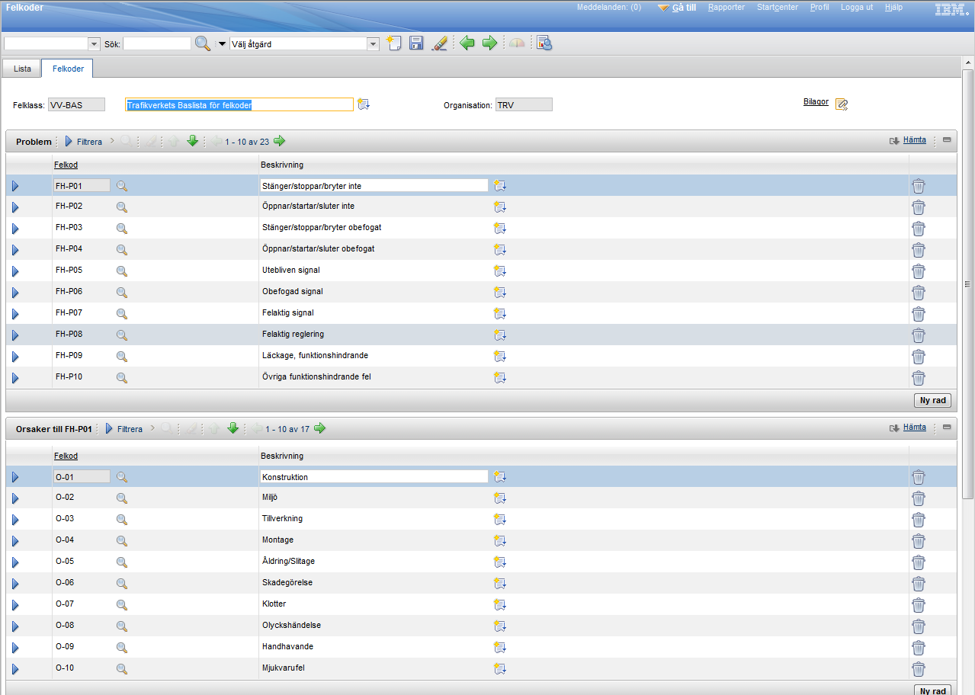The width and height of the screenshot is (975, 695).
Task: Click the Clear changes eraser icon
Action: [x=440, y=43]
